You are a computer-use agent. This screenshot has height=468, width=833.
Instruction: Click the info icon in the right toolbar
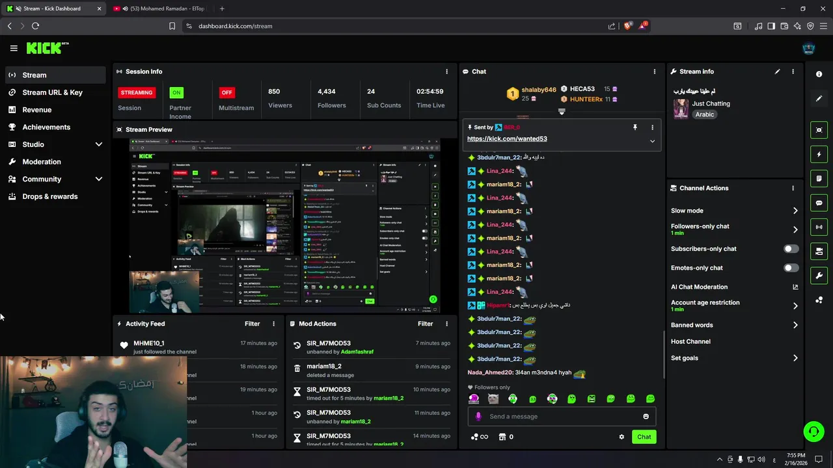(819, 74)
